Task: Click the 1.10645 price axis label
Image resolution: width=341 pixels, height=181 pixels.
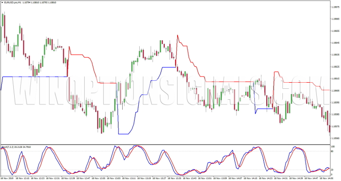Action: 335,43
